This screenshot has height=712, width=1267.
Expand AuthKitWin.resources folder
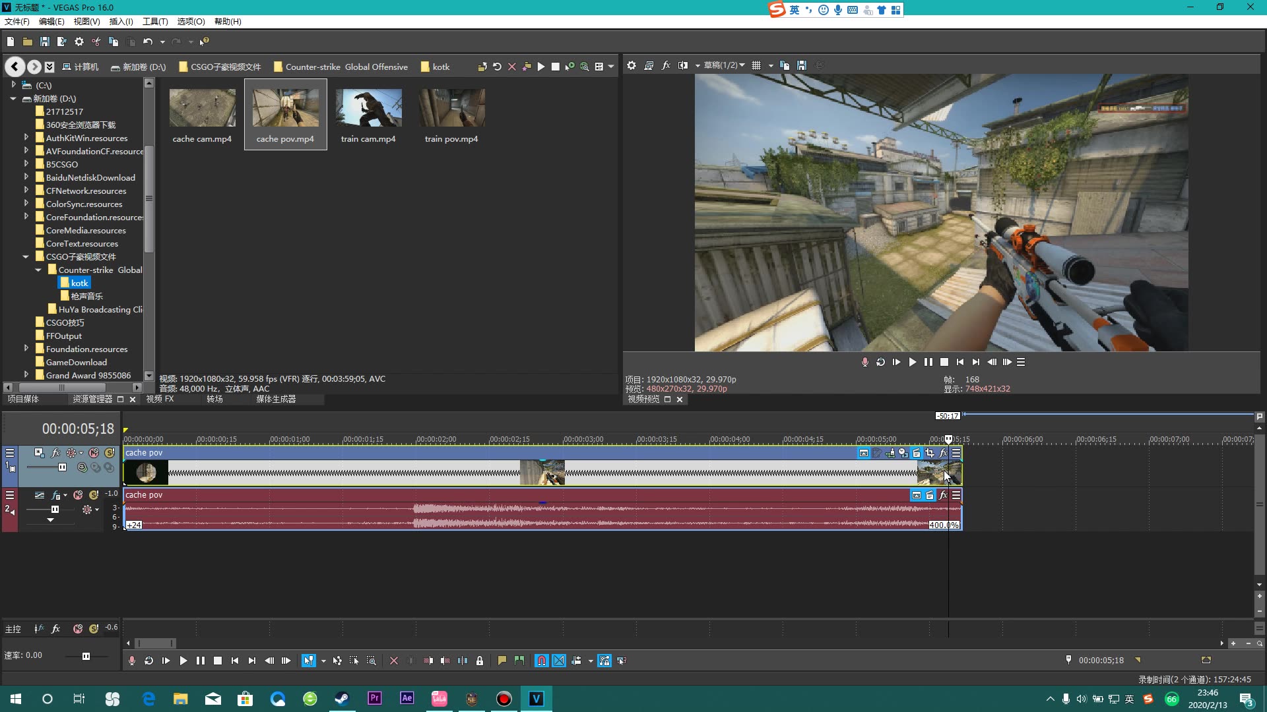click(x=26, y=138)
